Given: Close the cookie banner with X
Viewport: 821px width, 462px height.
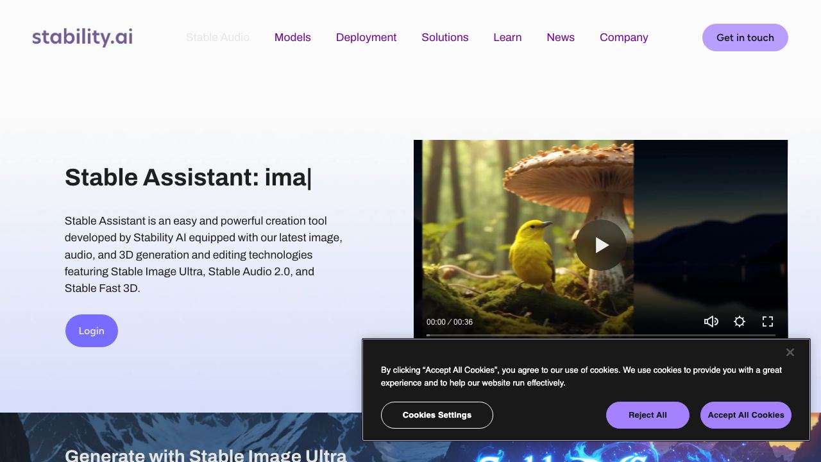Looking at the screenshot, I should [x=790, y=352].
